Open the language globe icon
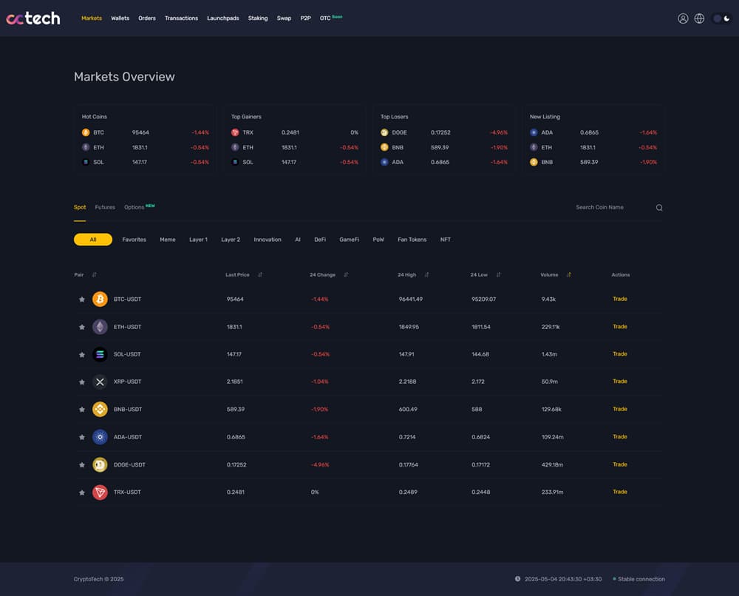 tap(699, 18)
